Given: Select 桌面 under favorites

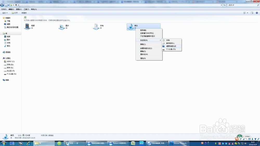Looking at the screenshot, I should pos(9,24).
